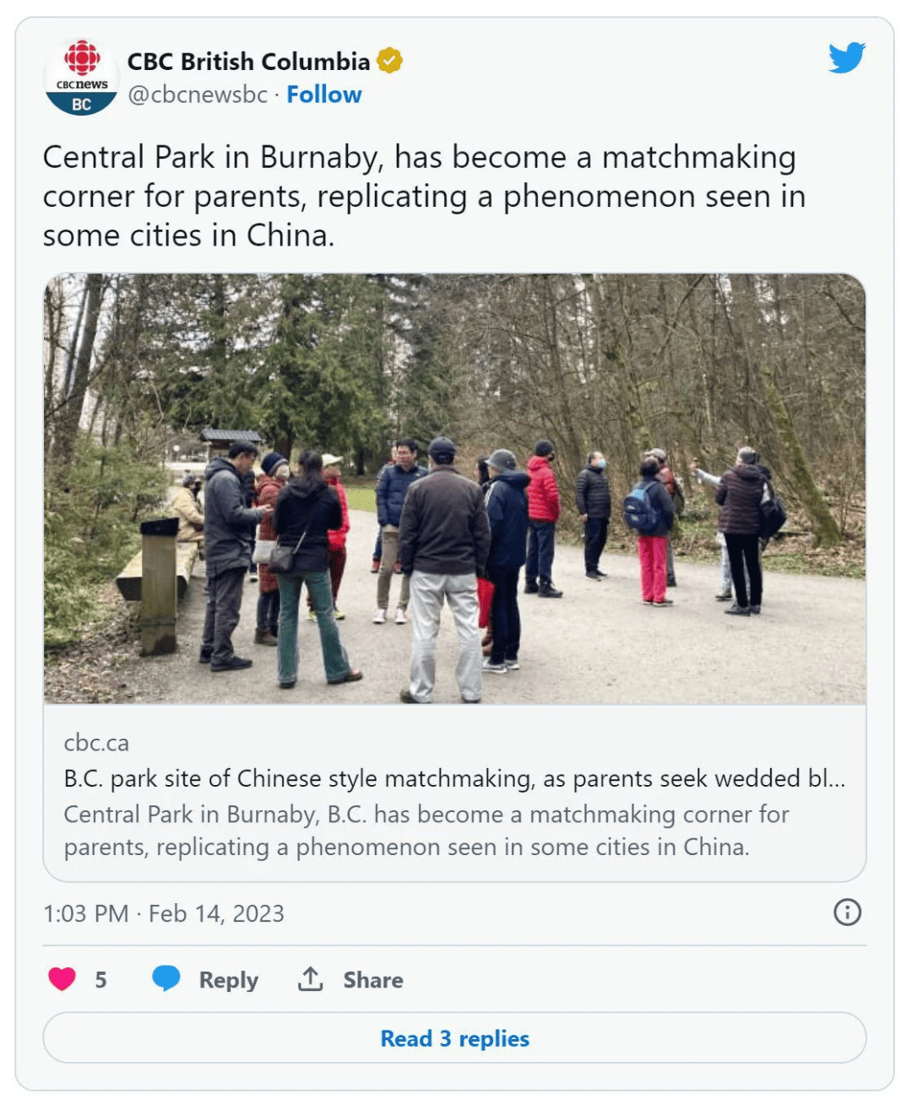Like the tweet with the heart icon

click(62, 979)
